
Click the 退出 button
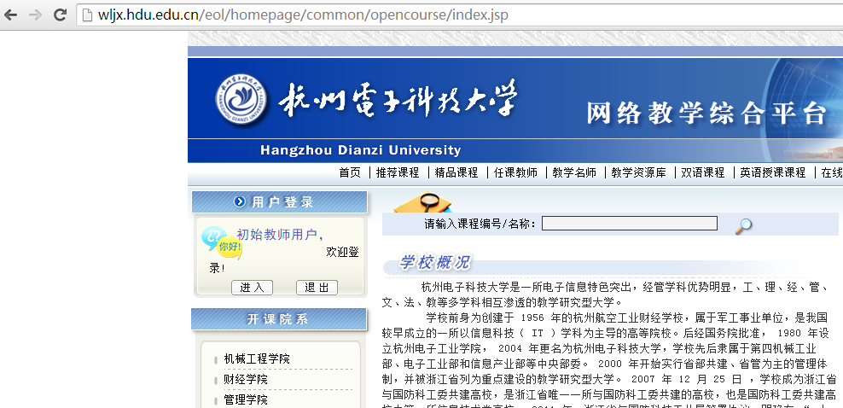pos(317,287)
